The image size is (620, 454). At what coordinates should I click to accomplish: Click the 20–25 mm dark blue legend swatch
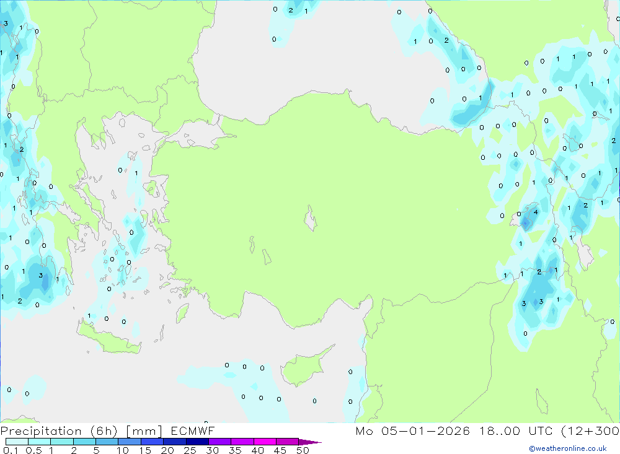coord(175,442)
